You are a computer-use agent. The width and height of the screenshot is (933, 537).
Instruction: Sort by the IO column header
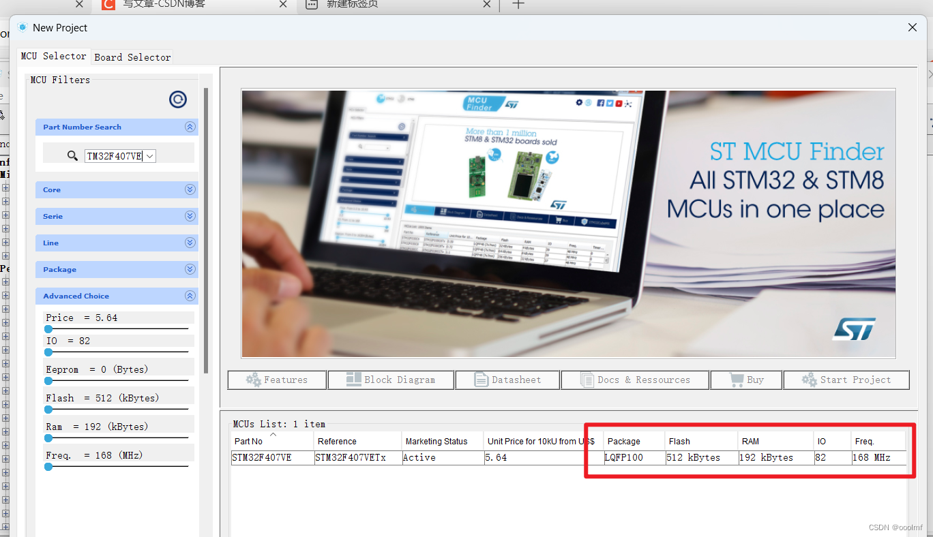tap(832, 441)
